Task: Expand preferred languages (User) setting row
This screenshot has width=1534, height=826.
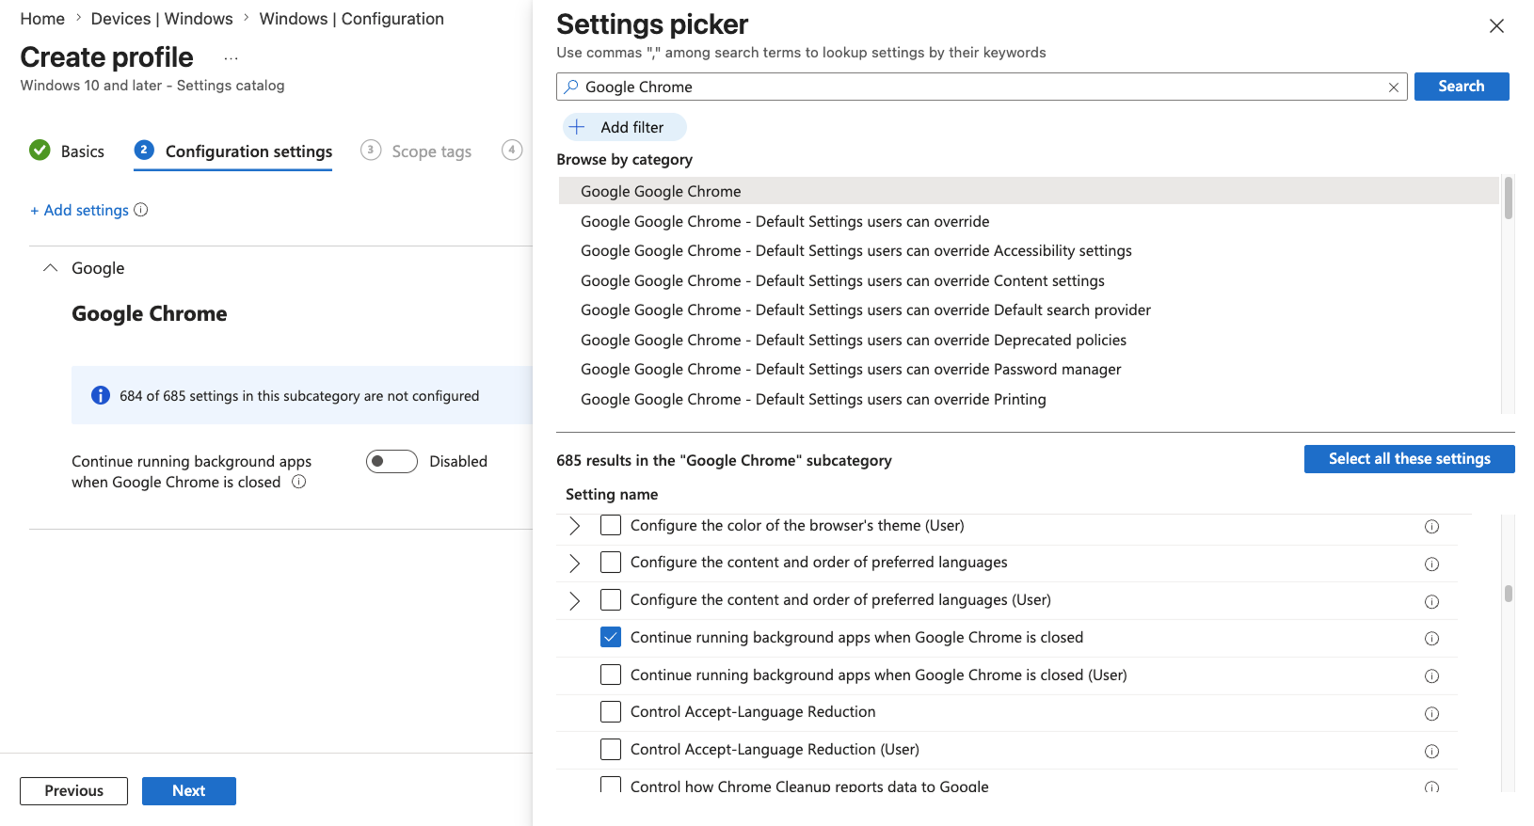Action: (x=574, y=601)
